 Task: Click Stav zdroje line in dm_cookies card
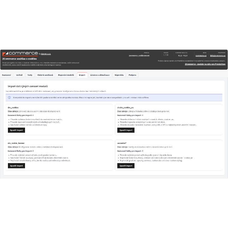34,111
